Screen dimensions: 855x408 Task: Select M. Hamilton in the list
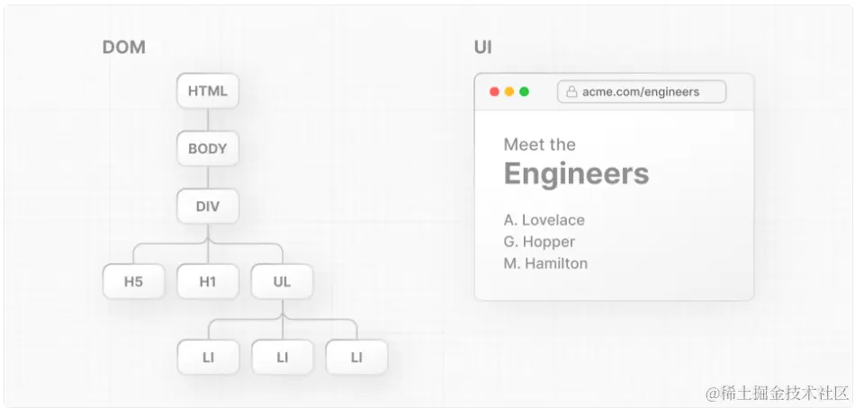545,263
